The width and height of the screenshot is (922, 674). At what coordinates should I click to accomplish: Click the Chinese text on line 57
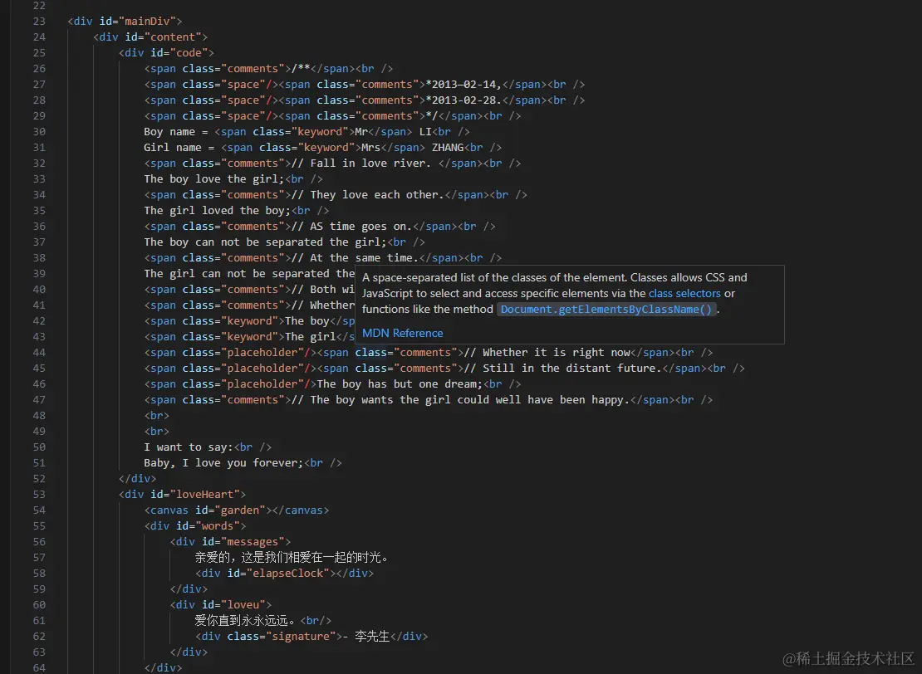291,557
